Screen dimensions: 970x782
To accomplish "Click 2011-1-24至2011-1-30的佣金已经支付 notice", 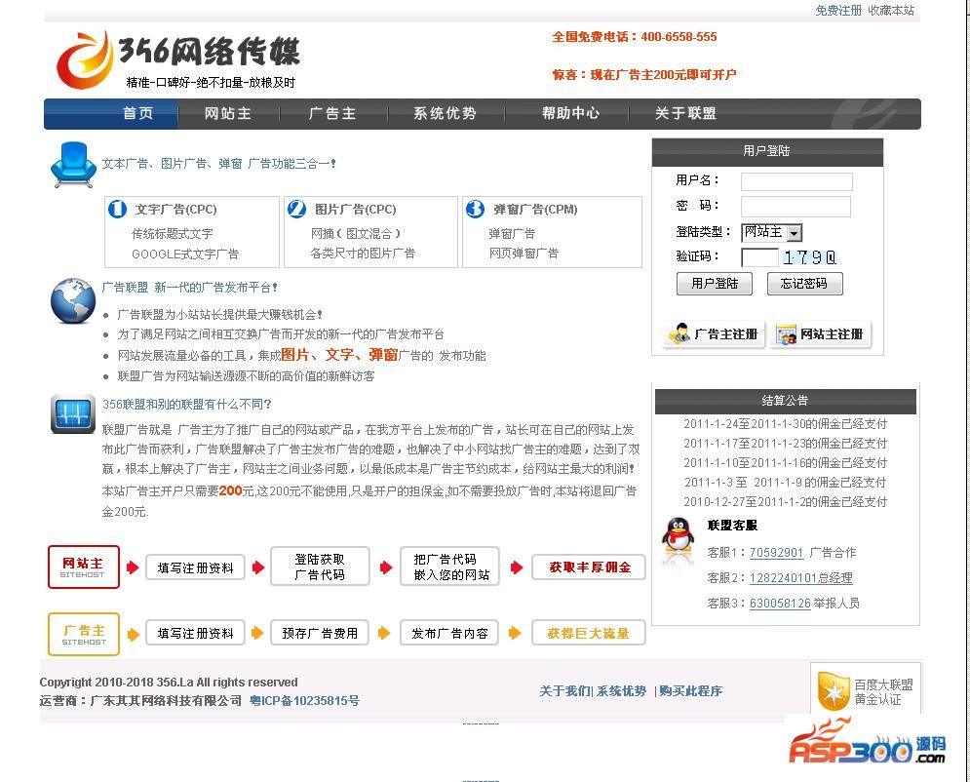I will (785, 424).
